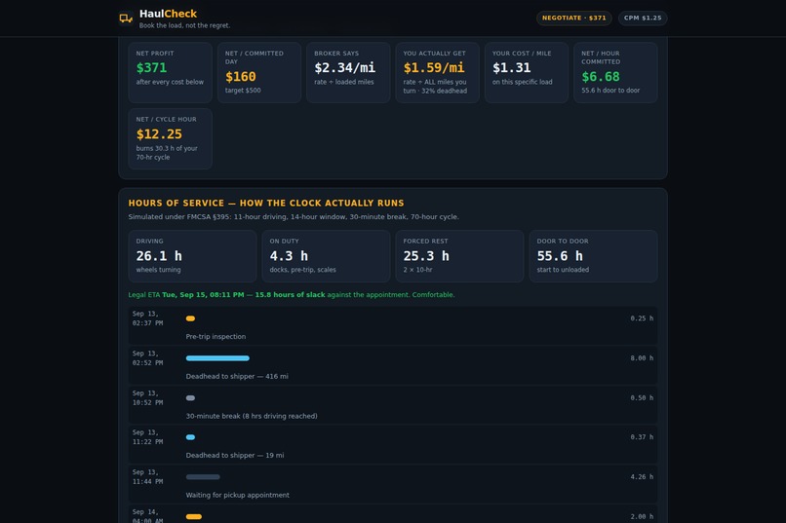Click the FMCSA §395 simulation description text

click(294, 217)
